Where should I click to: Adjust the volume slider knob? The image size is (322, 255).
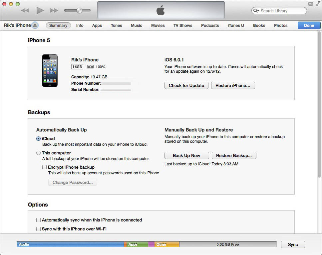[79, 10]
